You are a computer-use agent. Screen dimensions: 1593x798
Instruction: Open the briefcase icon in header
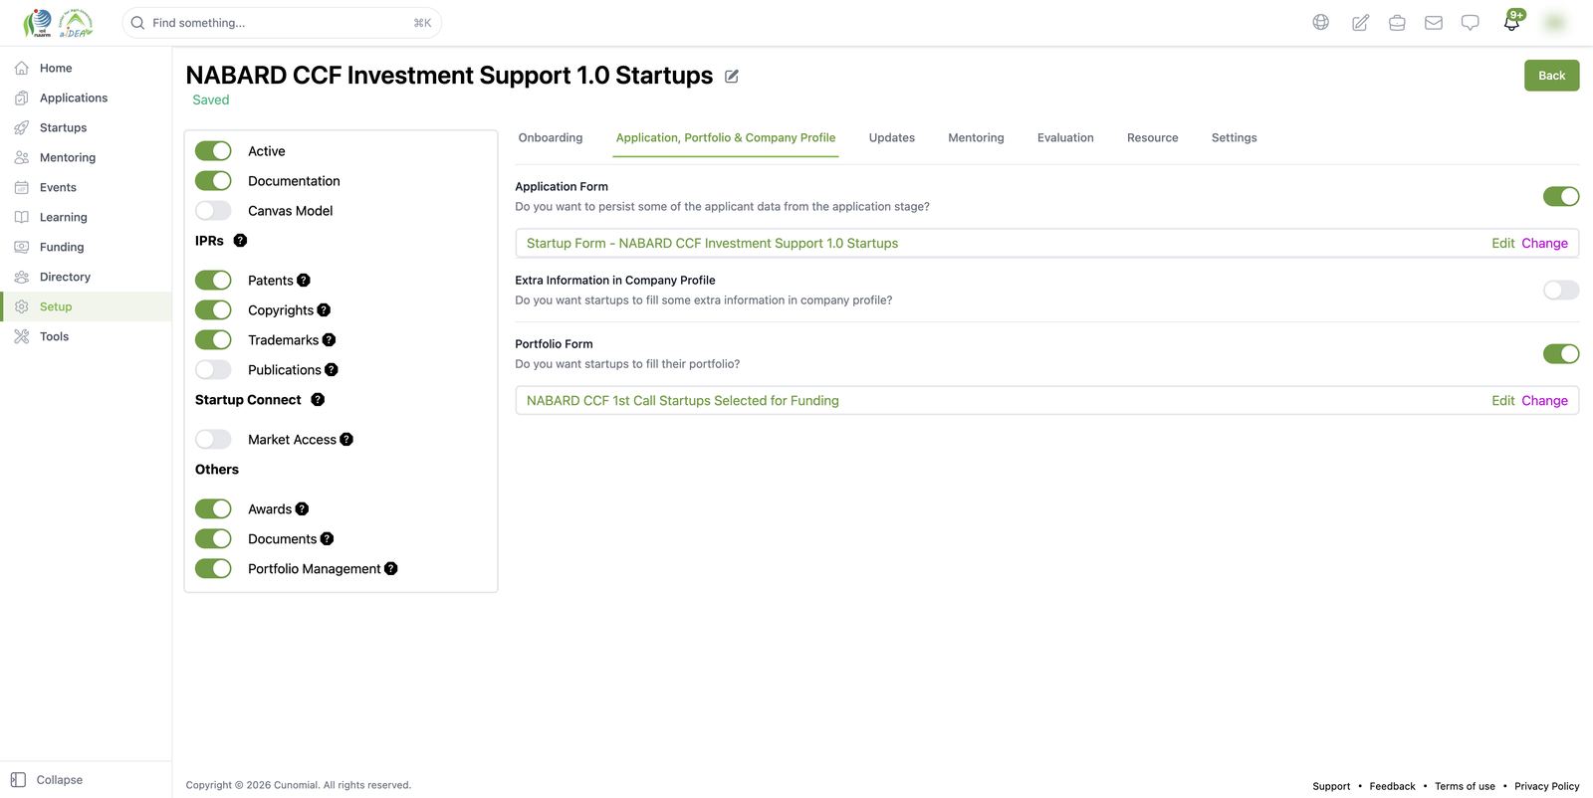tap(1397, 22)
